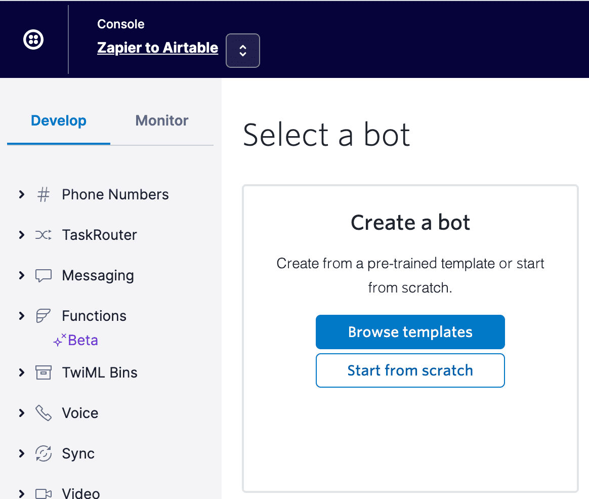The height and width of the screenshot is (499, 589).
Task: Expand the Phone Numbers section
Action: click(x=22, y=194)
